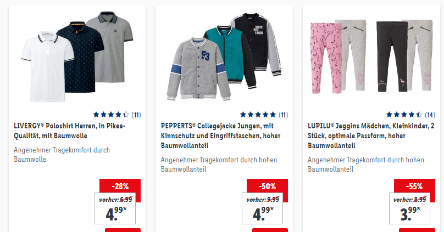Click the red button below Jeggins price

[x=417, y=230]
